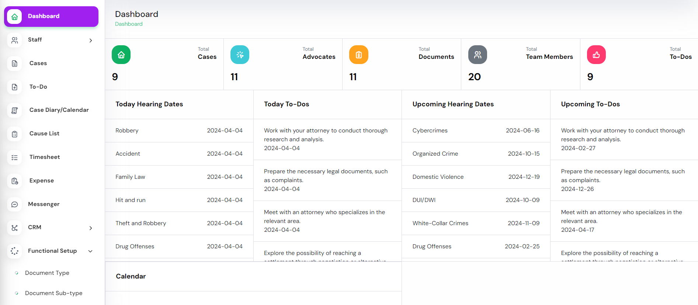Collapse the Functional Setup section
698x305 pixels.
[90, 251]
